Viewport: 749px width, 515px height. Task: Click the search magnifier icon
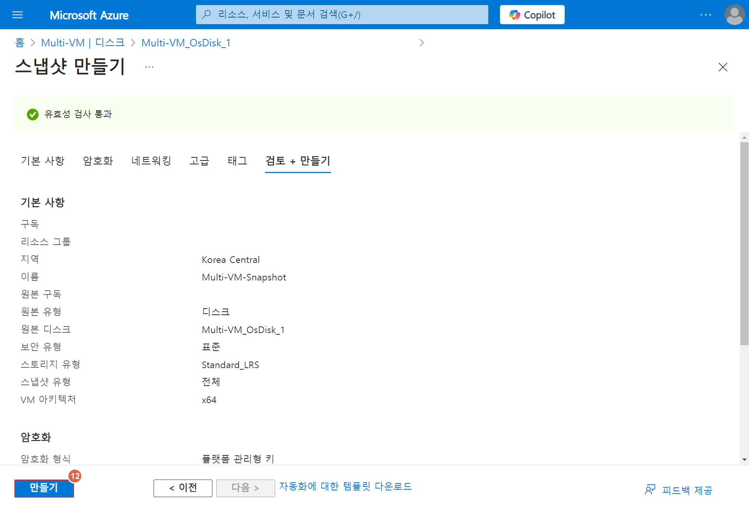(207, 15)
